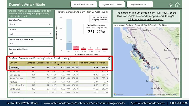The image size is (189, 106).
Task: Sort by the Exceedances column header
Action: [x=43, y=63]
